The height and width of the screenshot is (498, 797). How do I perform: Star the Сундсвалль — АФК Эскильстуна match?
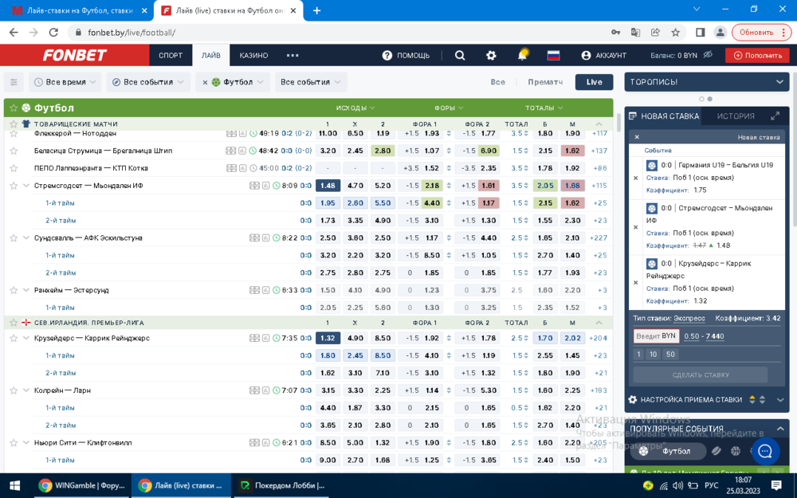[x=14, y=237]
